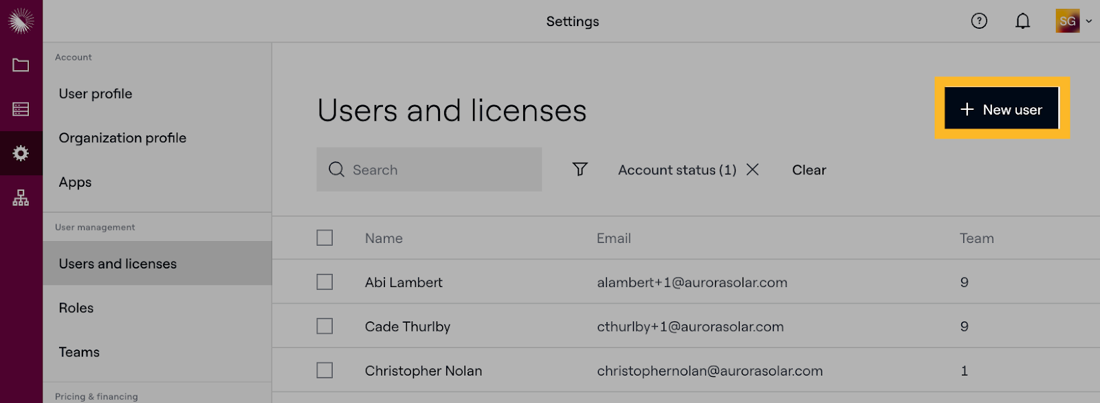The image size is (1100, 403).
Task: Toggle the select-all users checkbox
Action: (324, 238)
